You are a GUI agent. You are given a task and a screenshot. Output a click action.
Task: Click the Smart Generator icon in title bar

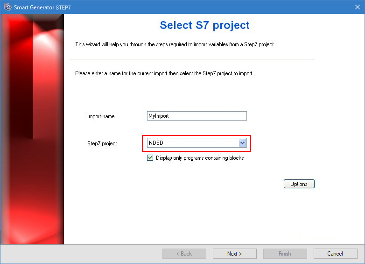click(7, 7)
